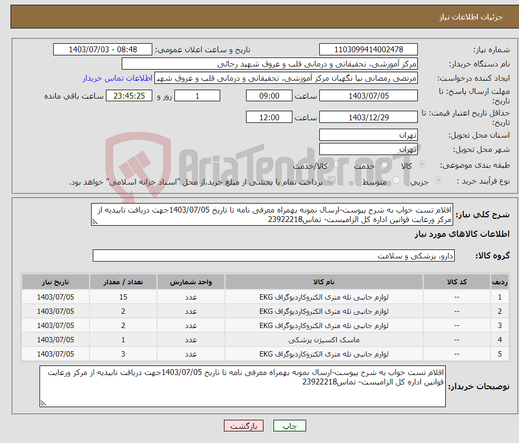
Task: Click quantity 15 in row 1
Action: click(x=123, y=297)
